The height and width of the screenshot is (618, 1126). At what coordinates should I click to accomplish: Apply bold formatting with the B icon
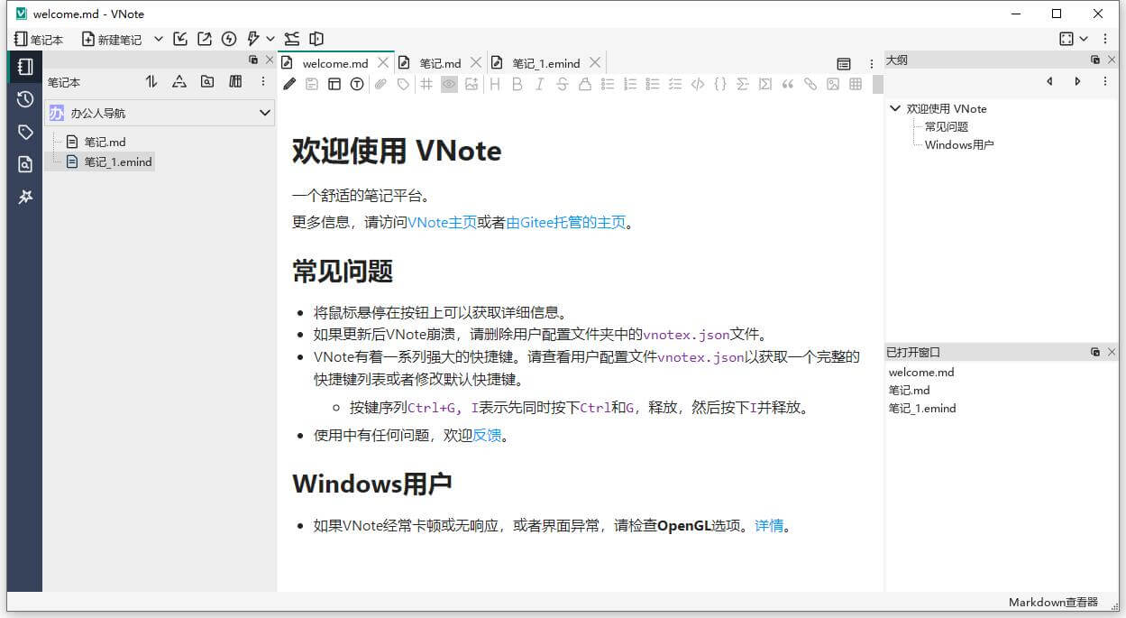517,84
